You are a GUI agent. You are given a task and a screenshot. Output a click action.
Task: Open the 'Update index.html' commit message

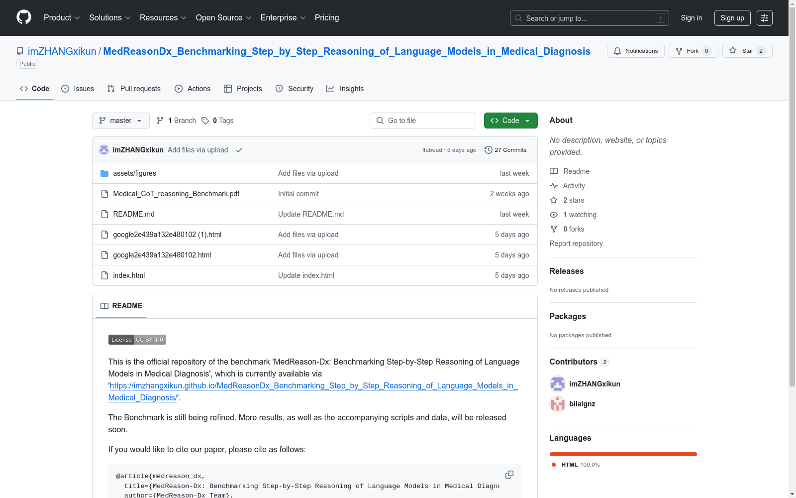pyautogui.click(x=306, y=275)
